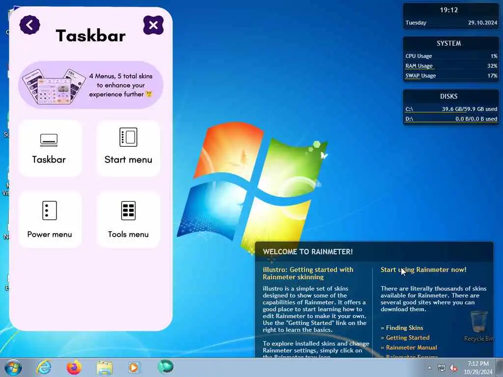Open the Tools menu tile
Viewport: 503px width, 377px height.
128,219
